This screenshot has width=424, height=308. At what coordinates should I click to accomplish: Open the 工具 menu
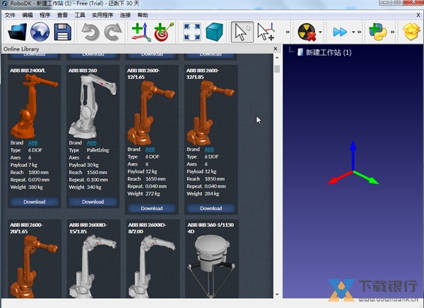[x=80, y=14]
